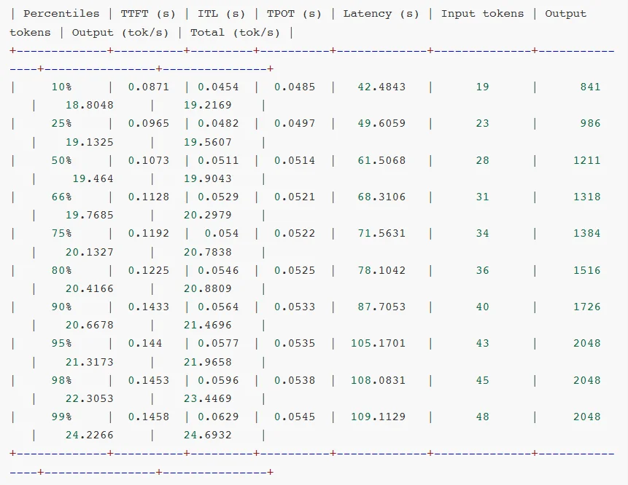Click the latency value 61.5068

point(381,160)
